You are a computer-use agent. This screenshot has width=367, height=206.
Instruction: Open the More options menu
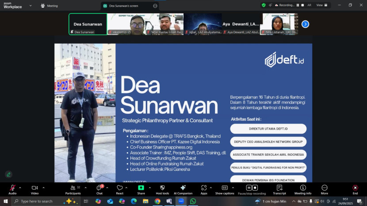325,188
